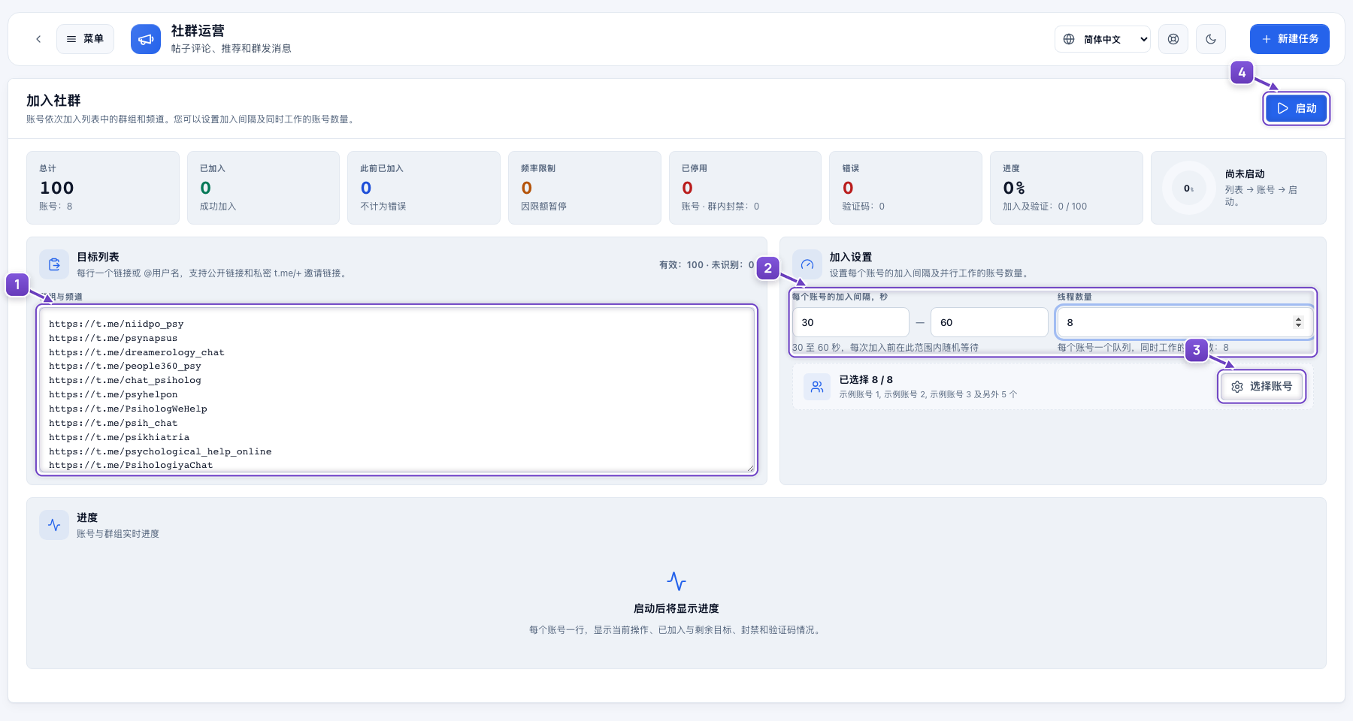
Task: Go back using the left chevron
Action: coord(38,39)
